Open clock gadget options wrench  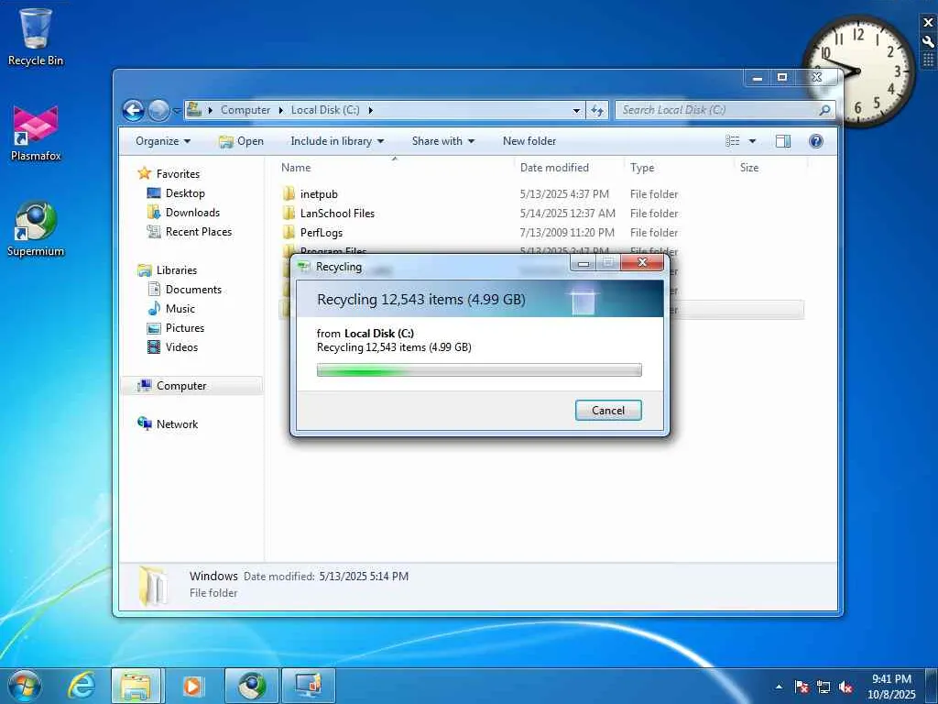(x=928, y=42)
